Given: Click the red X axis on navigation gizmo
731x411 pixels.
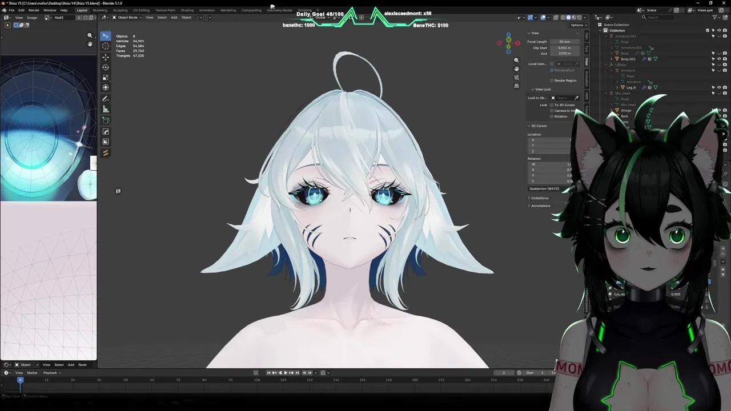Looking at the screenshot, I should click(x=517, y=43).
